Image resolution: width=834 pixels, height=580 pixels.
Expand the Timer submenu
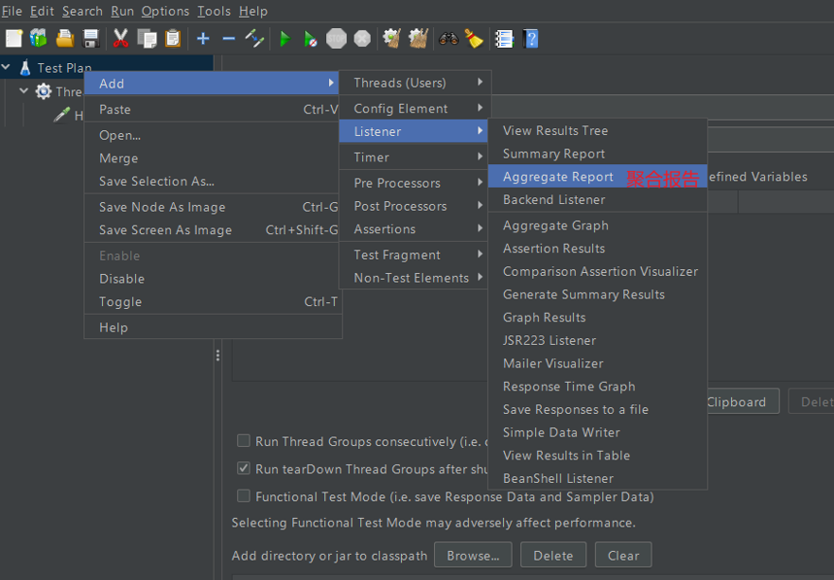click(x=415, y=157)
